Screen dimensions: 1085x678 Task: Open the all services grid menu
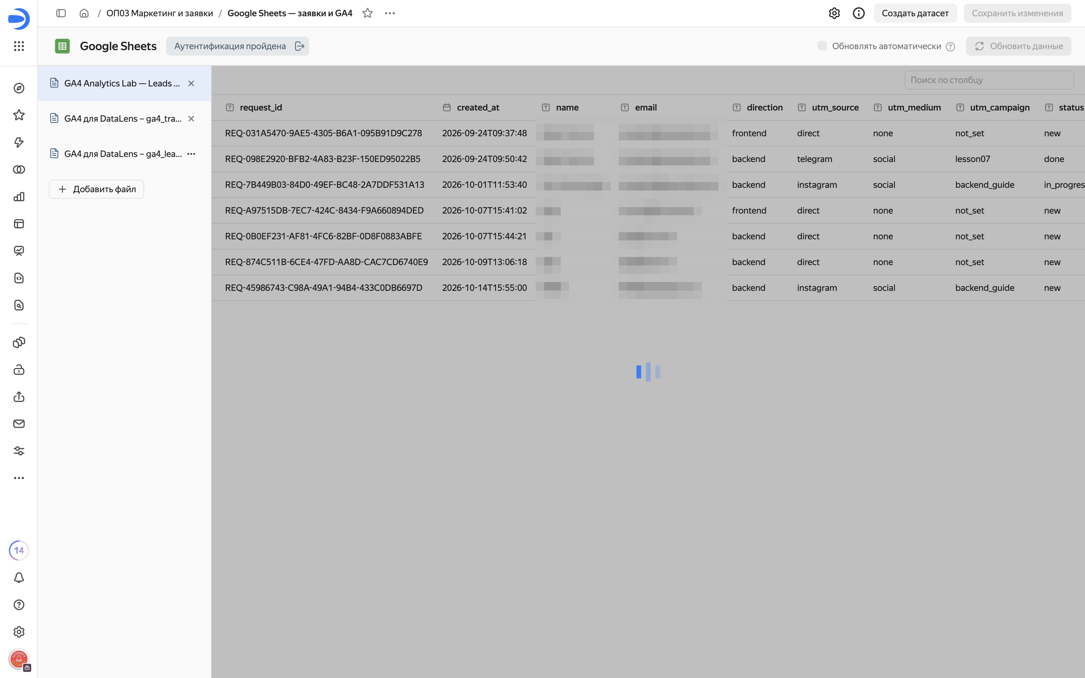pyautogui.click(x=19, y=46)
